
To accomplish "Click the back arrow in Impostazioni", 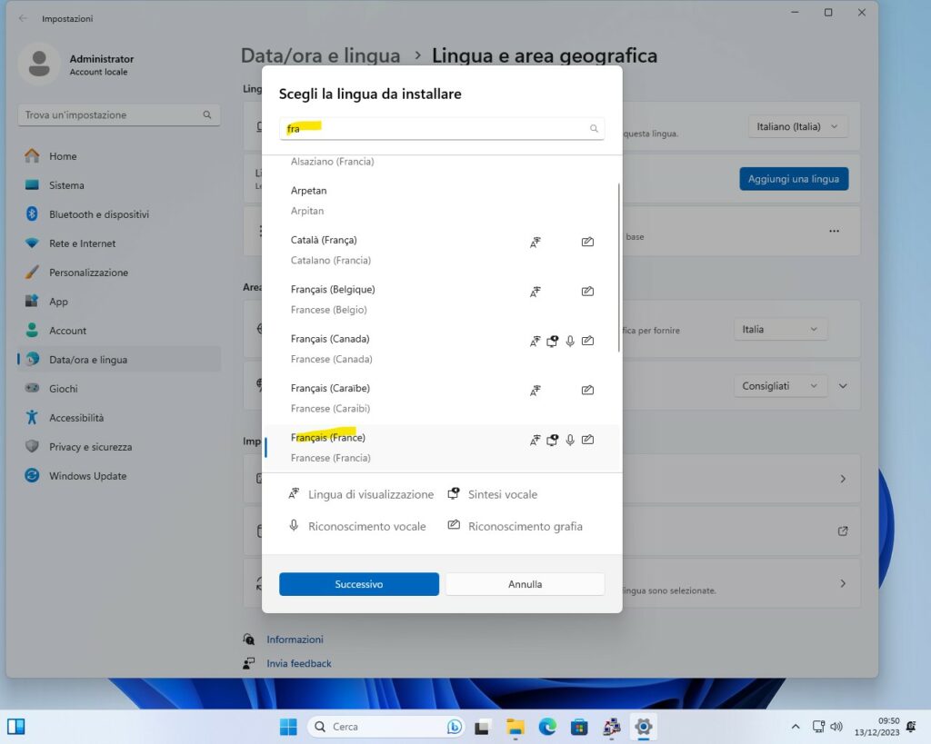I will coord(23,18).
